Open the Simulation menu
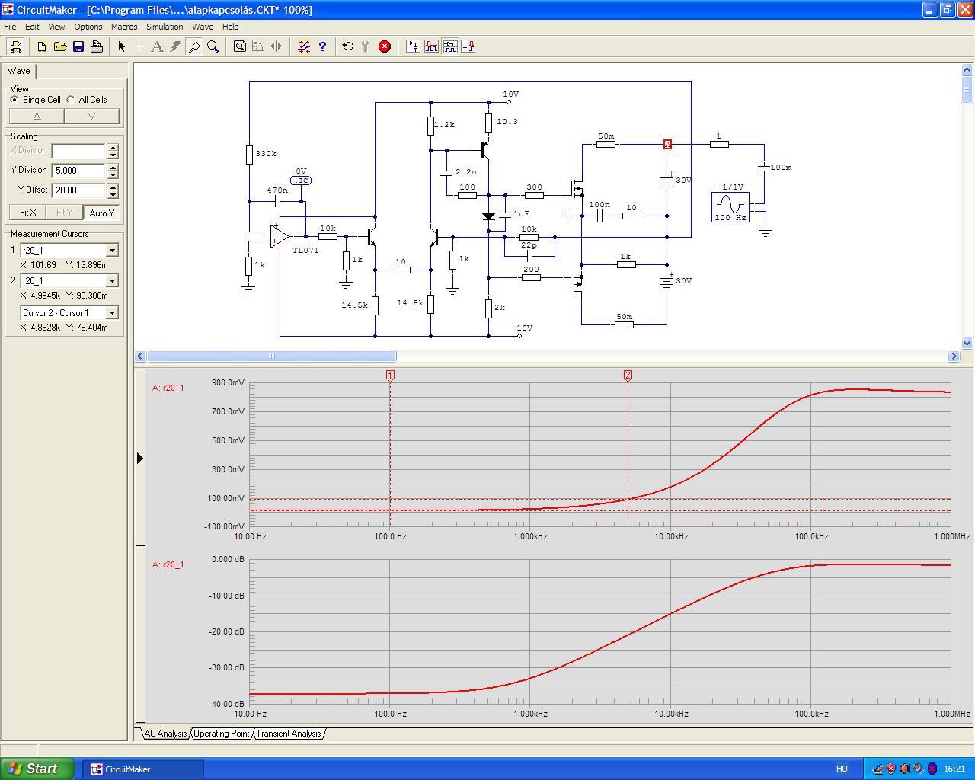The height and width of the screenshot is (780, 975). tap(165, 27)
